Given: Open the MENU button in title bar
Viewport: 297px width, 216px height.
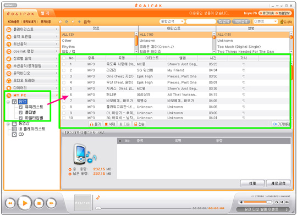Looking at the screenshot, I should click(10, 5).
